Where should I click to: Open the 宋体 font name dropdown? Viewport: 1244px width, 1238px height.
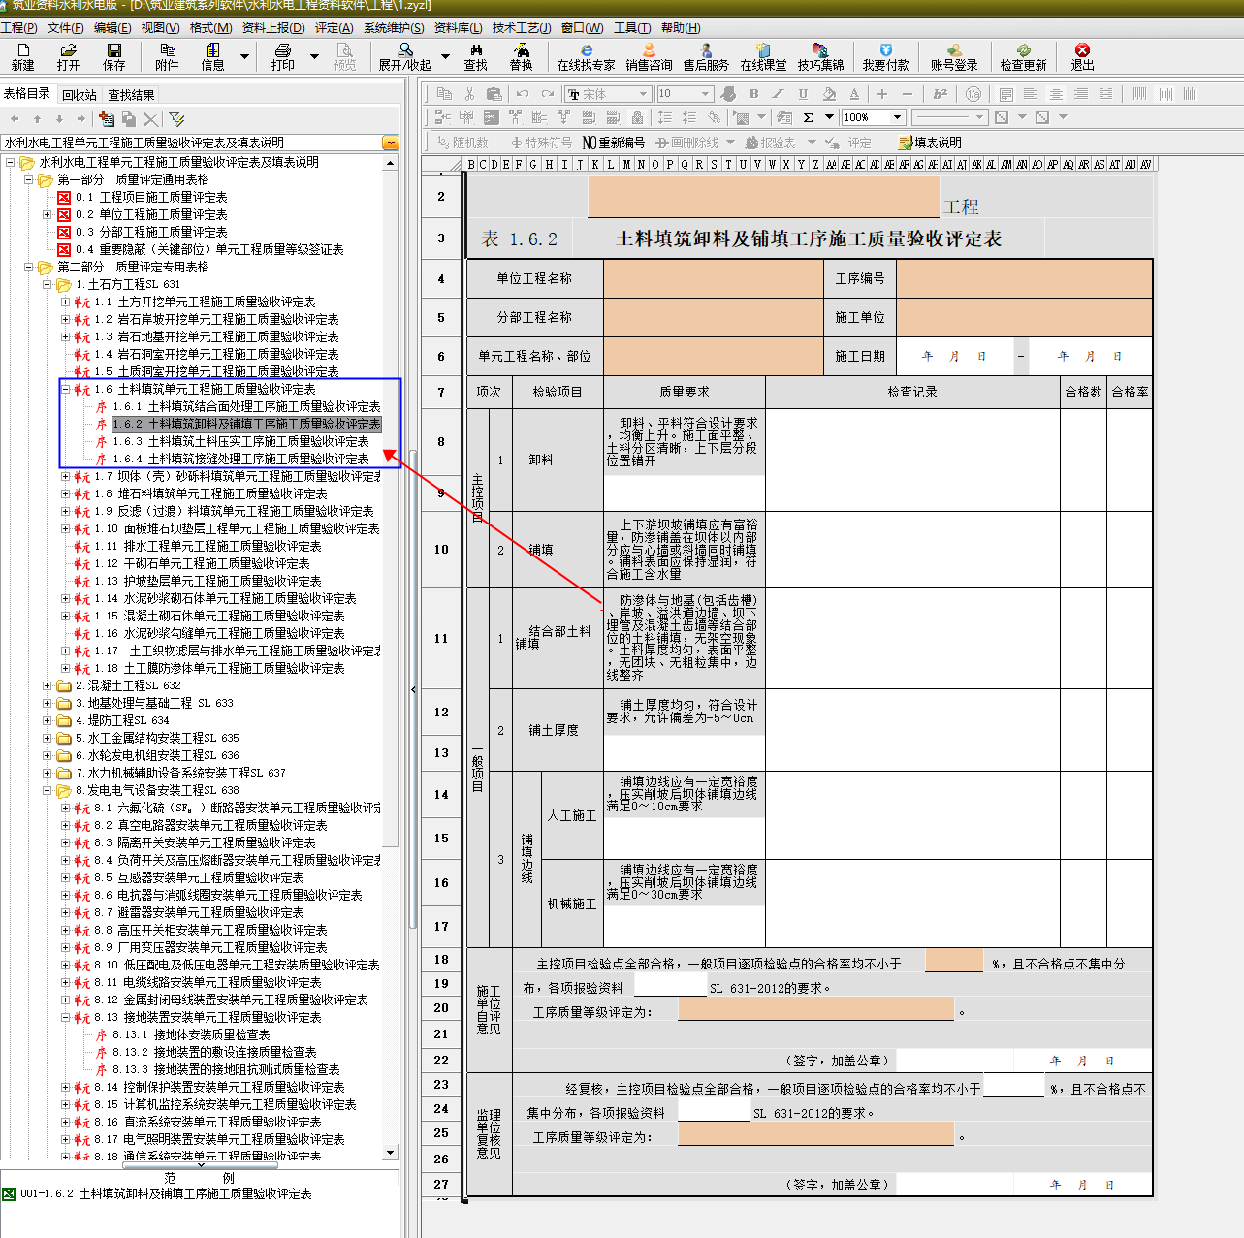click(x=643, y=94)
